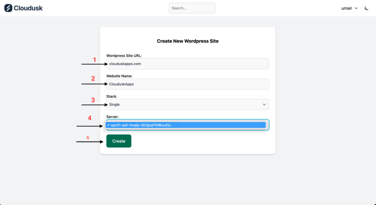Click the checkmark beside the cpx31 server
376x205 pixels.
pos(108,125)
